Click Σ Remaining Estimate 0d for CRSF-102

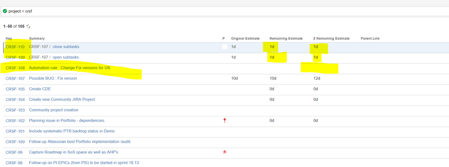[x=316, y=120]
